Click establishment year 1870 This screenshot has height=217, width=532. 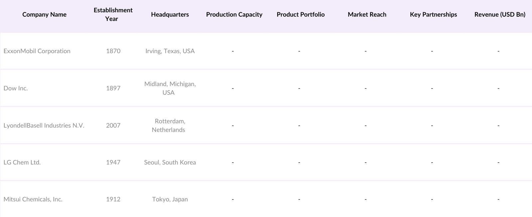pos(113,51)
